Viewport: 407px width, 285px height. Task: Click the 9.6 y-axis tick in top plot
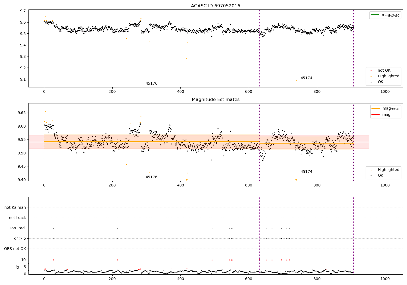point(23,23)
